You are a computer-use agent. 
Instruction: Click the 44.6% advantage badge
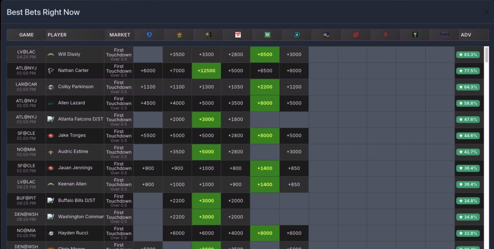(468, 136)
